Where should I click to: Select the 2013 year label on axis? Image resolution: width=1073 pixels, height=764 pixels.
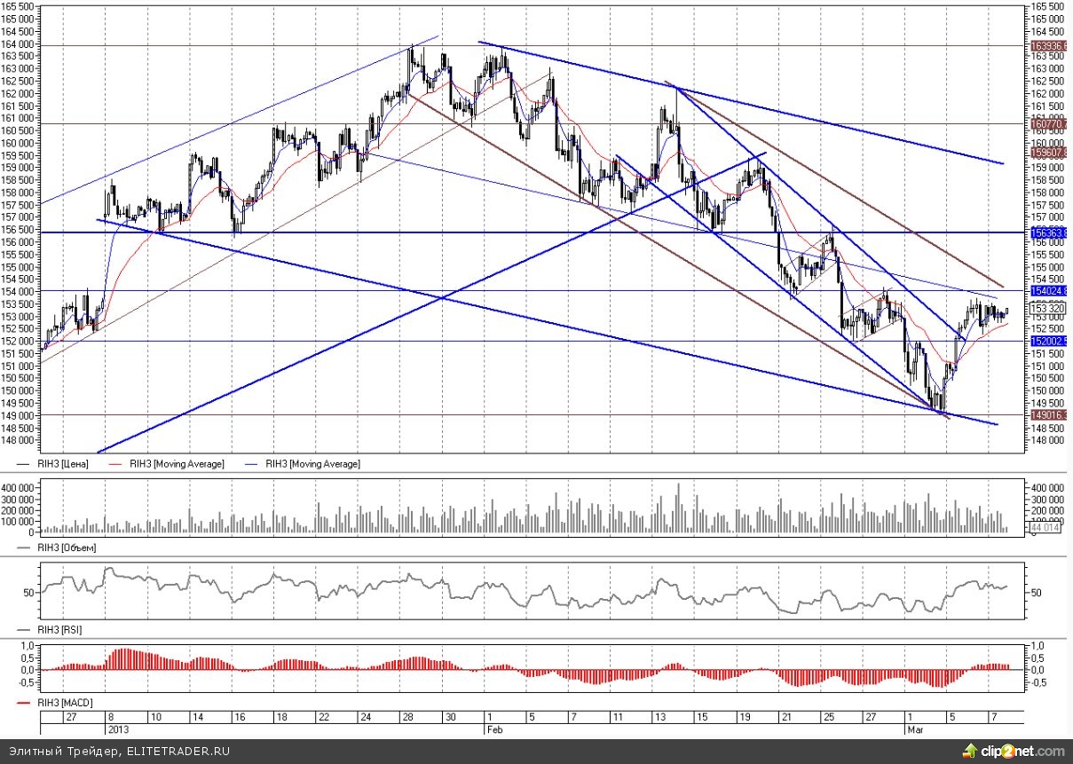point(118,729)
